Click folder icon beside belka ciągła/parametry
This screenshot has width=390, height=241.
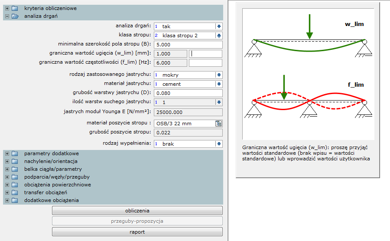click(15, 169)
